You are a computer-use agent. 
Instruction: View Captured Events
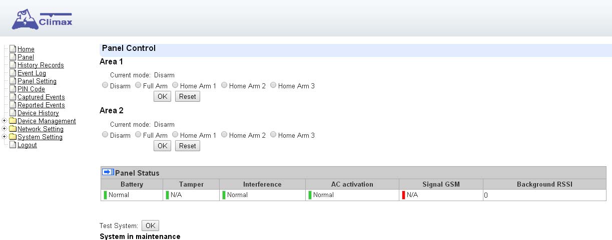coord(41,97)
